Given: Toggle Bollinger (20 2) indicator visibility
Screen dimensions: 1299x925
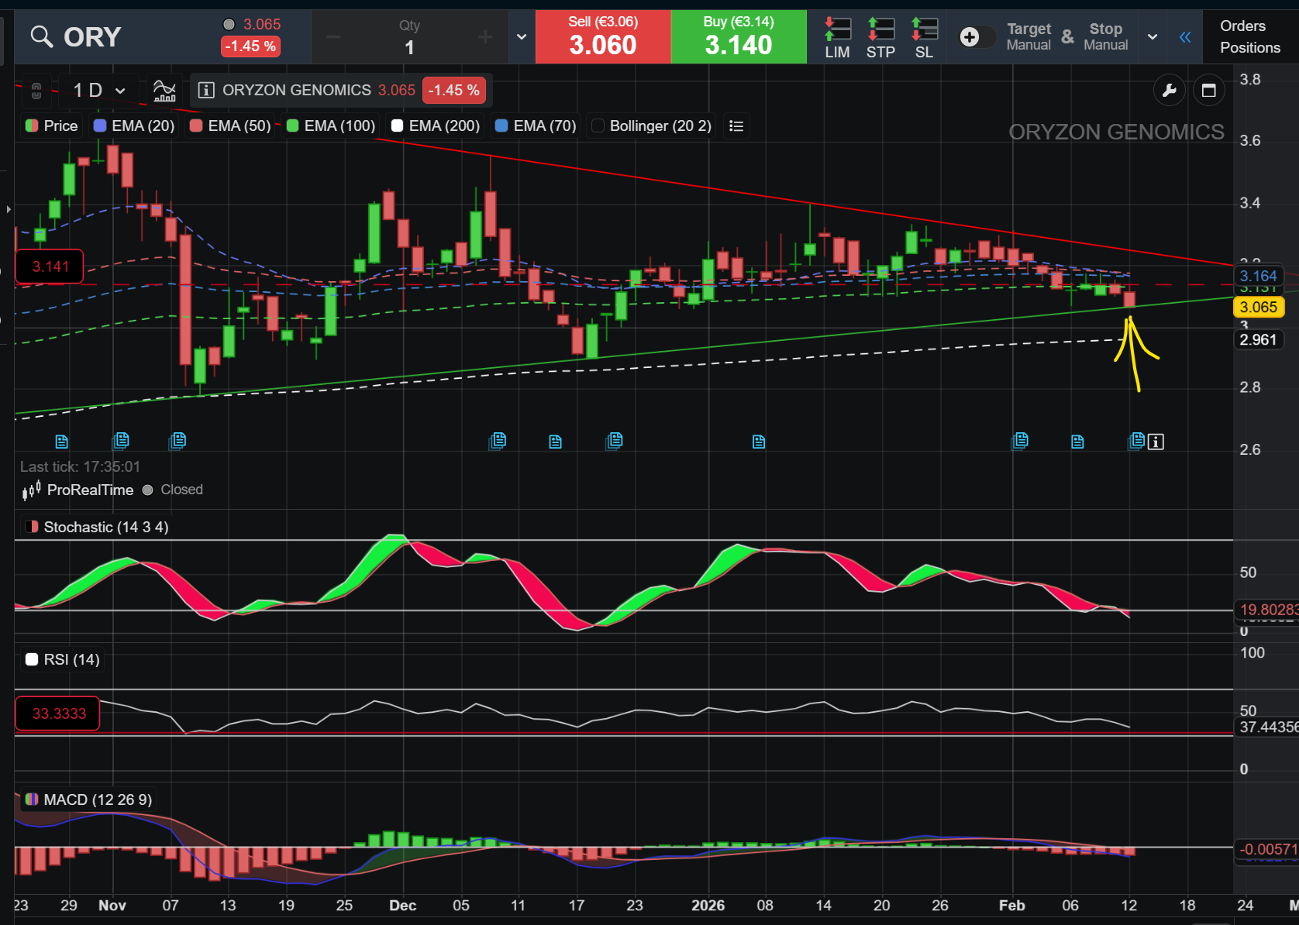Looking at the screenshot, I should pos(598,126).
